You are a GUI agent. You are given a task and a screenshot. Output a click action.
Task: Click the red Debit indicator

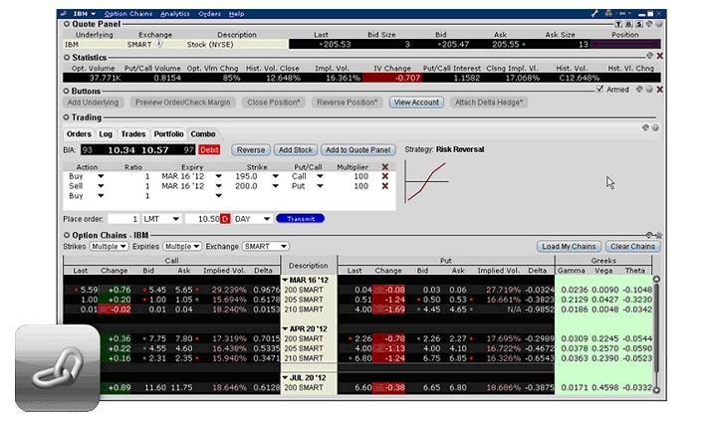pyautogui.click(x=209, y=150)
